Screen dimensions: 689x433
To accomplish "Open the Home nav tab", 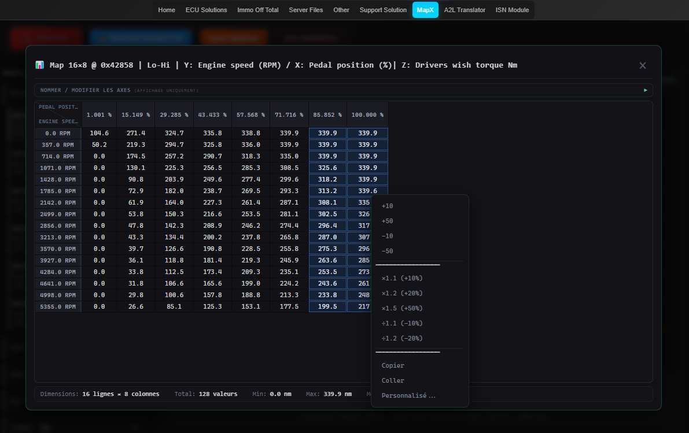I will pyautogui.click(x=167, y=10).
